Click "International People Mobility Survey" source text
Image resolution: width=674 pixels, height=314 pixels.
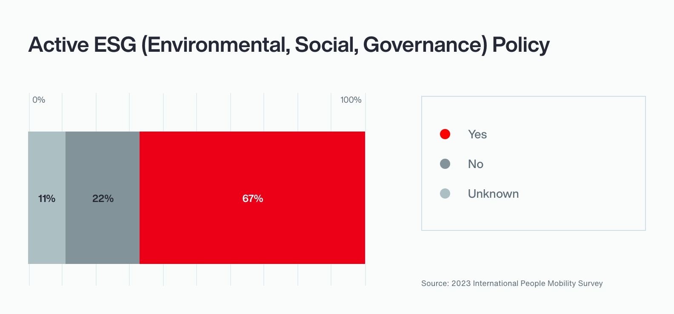click(538, 283)
